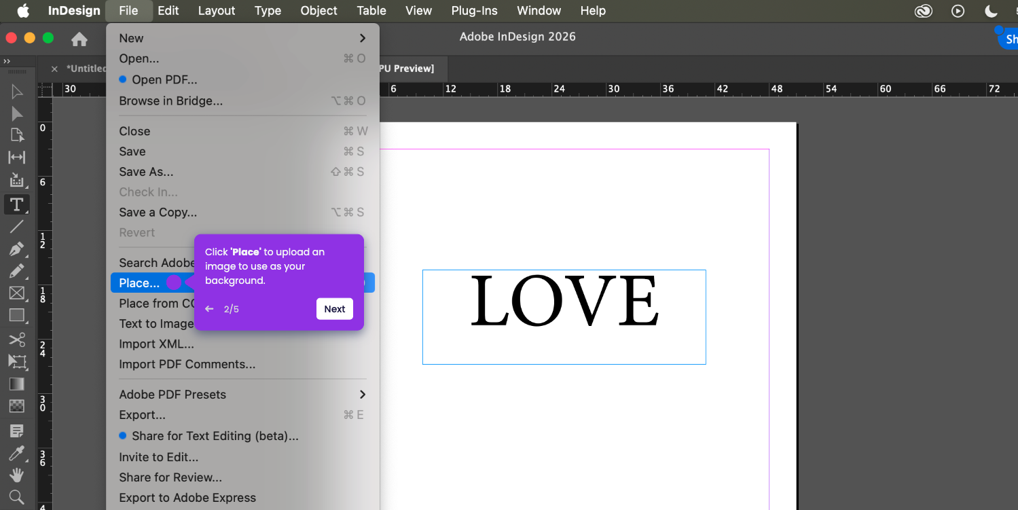1018x510 pixels.
Task: Select the Pencil tool
Action: point(17,272)
